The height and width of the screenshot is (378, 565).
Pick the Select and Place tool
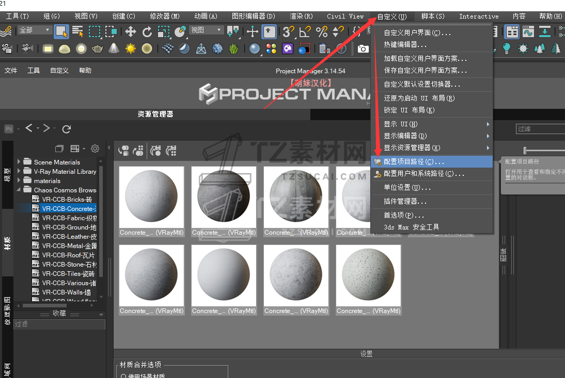tap(180, 31)
